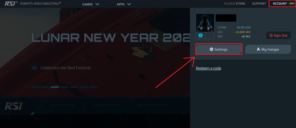296x128 pixels.
Task: Go to the SUPPORT page
Action: click(x=259, y=3)
